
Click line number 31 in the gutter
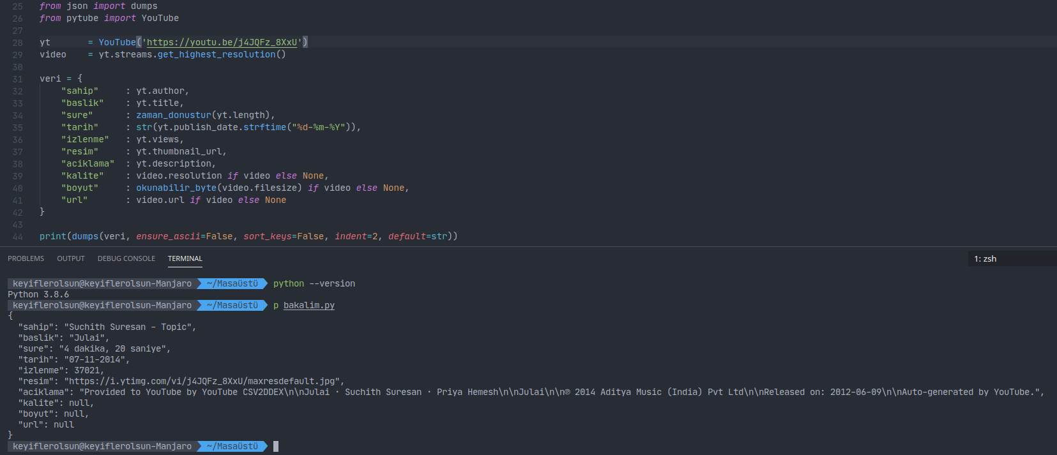coord(17,79)
